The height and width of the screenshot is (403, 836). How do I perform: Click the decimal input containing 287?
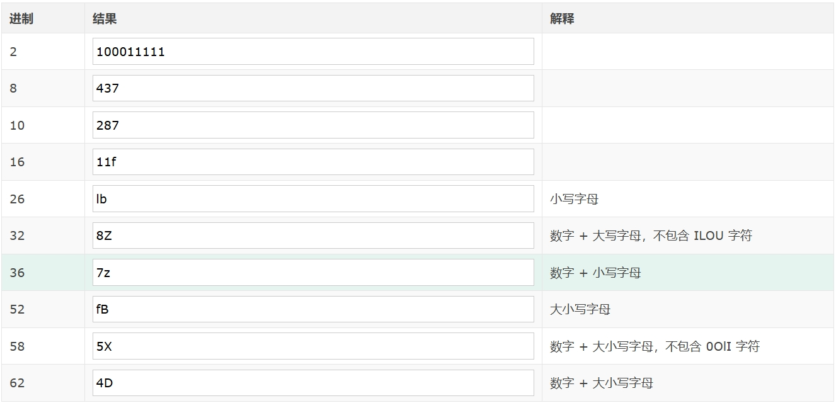coord(313,125)
